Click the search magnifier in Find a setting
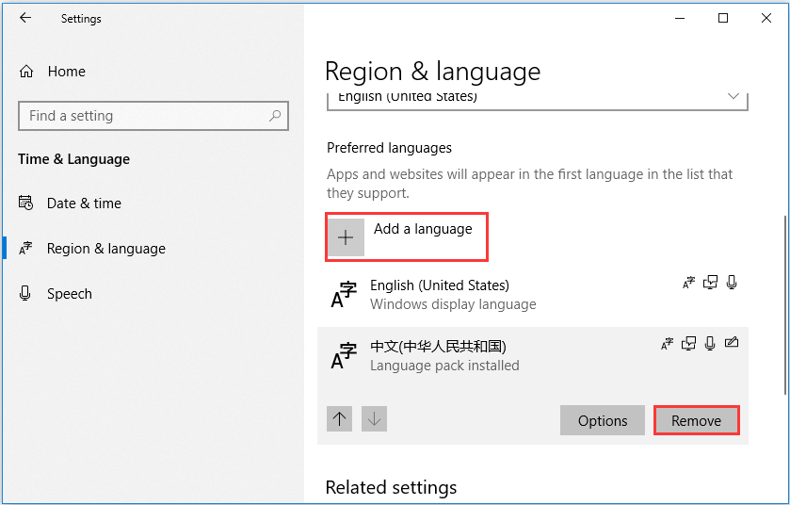 tap(275, 116)
